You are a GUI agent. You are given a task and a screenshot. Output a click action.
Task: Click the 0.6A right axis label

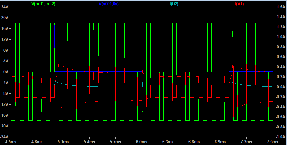(281, 57)
